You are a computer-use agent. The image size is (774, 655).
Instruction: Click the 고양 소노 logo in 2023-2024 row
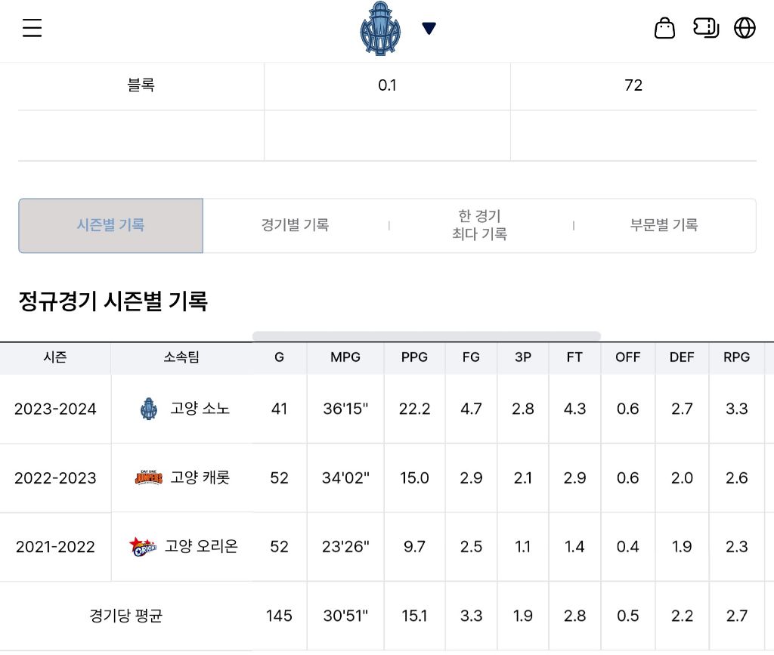pyautogui.click(x=149, y=409)
